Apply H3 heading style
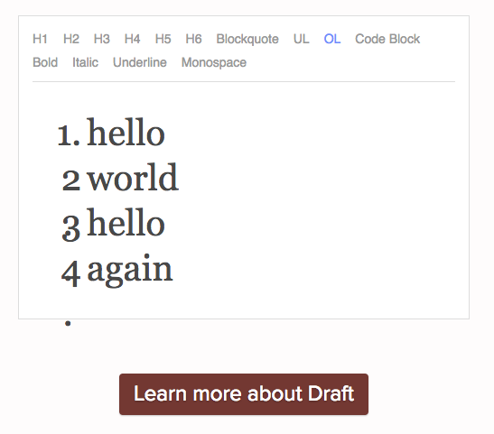This screenshot has height=434, width=494. 101,39
